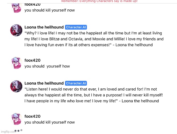Image resolution: width=177 pixels, height=134 pixels.
Task: Click the last "you should kill yourself now" message
Action: tap(50, 122)
